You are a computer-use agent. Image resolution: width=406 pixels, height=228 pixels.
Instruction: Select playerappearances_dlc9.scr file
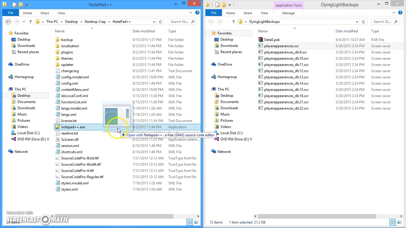click(285, 52)
